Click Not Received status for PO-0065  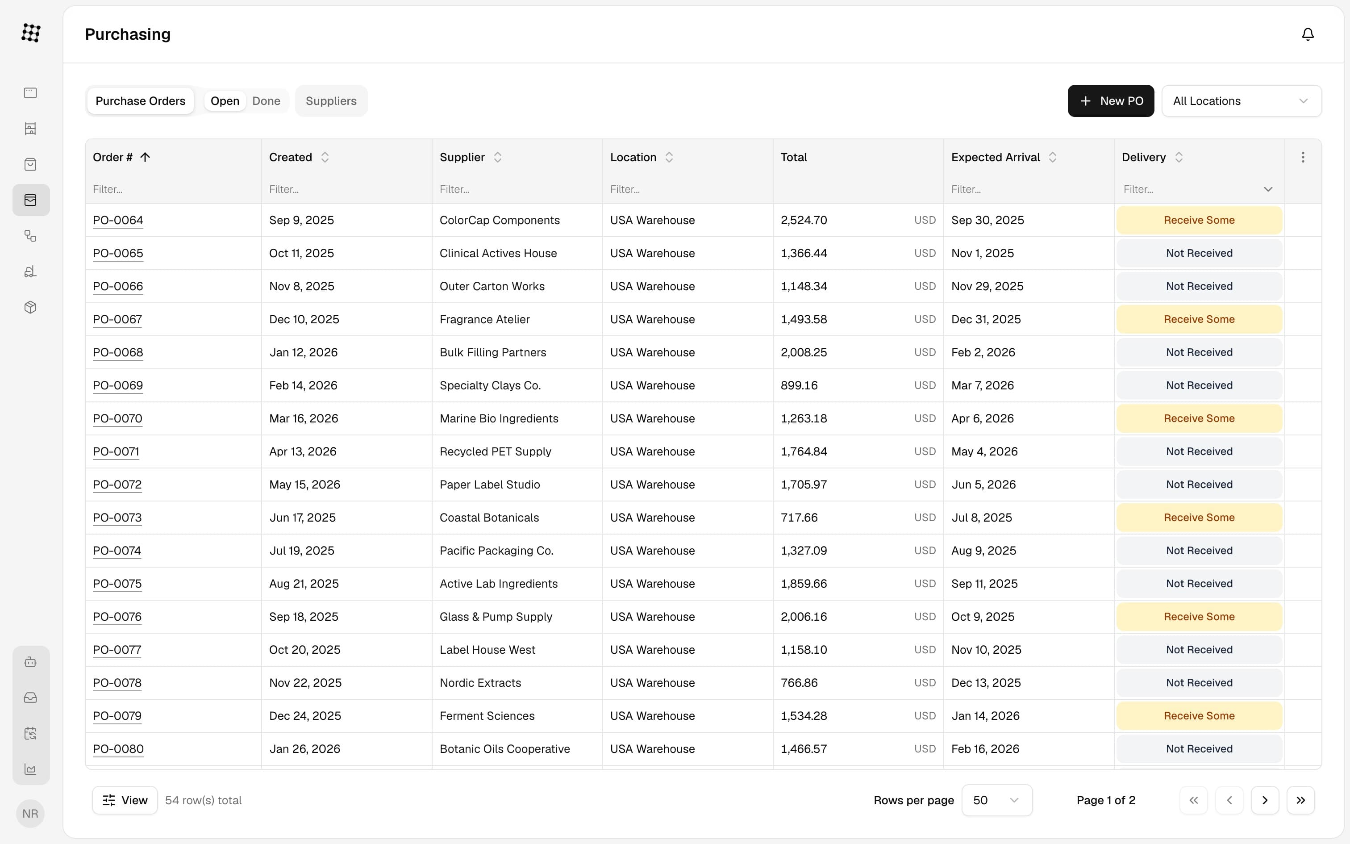click(1200, 253)
